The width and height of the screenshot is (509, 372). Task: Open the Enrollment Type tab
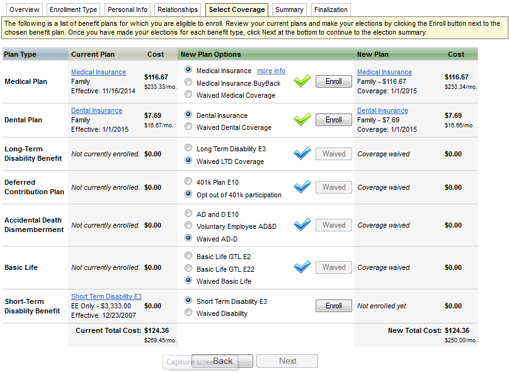click(73, 9)
